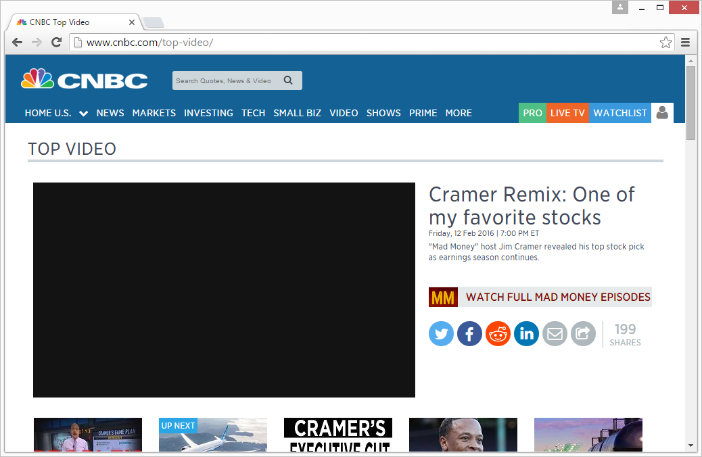Click the browser forward arrow
Image resolution: width=702 pixels, height=457 pixels.
click(37, 43)
